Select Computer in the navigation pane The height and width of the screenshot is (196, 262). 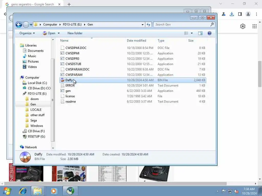tap(32, 78)
